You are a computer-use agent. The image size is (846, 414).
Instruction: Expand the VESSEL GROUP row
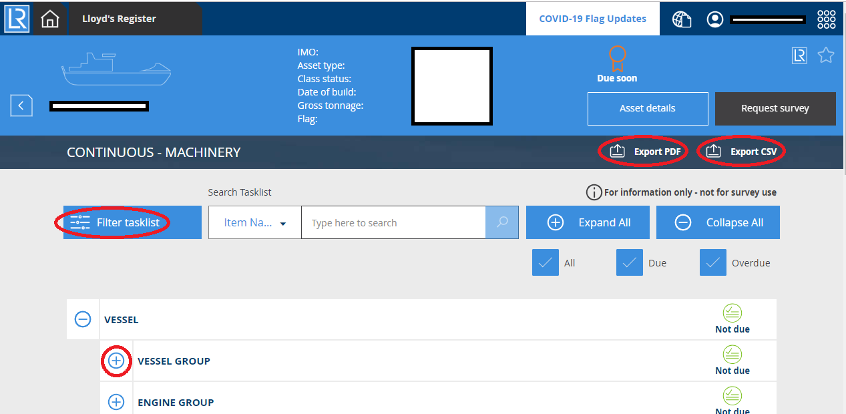[116, 361]
